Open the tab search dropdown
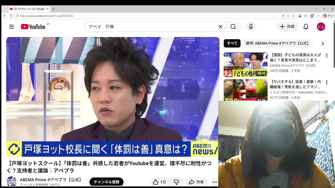Image resolution: width=335 pixels, height=188 pixels. [5, 9]
